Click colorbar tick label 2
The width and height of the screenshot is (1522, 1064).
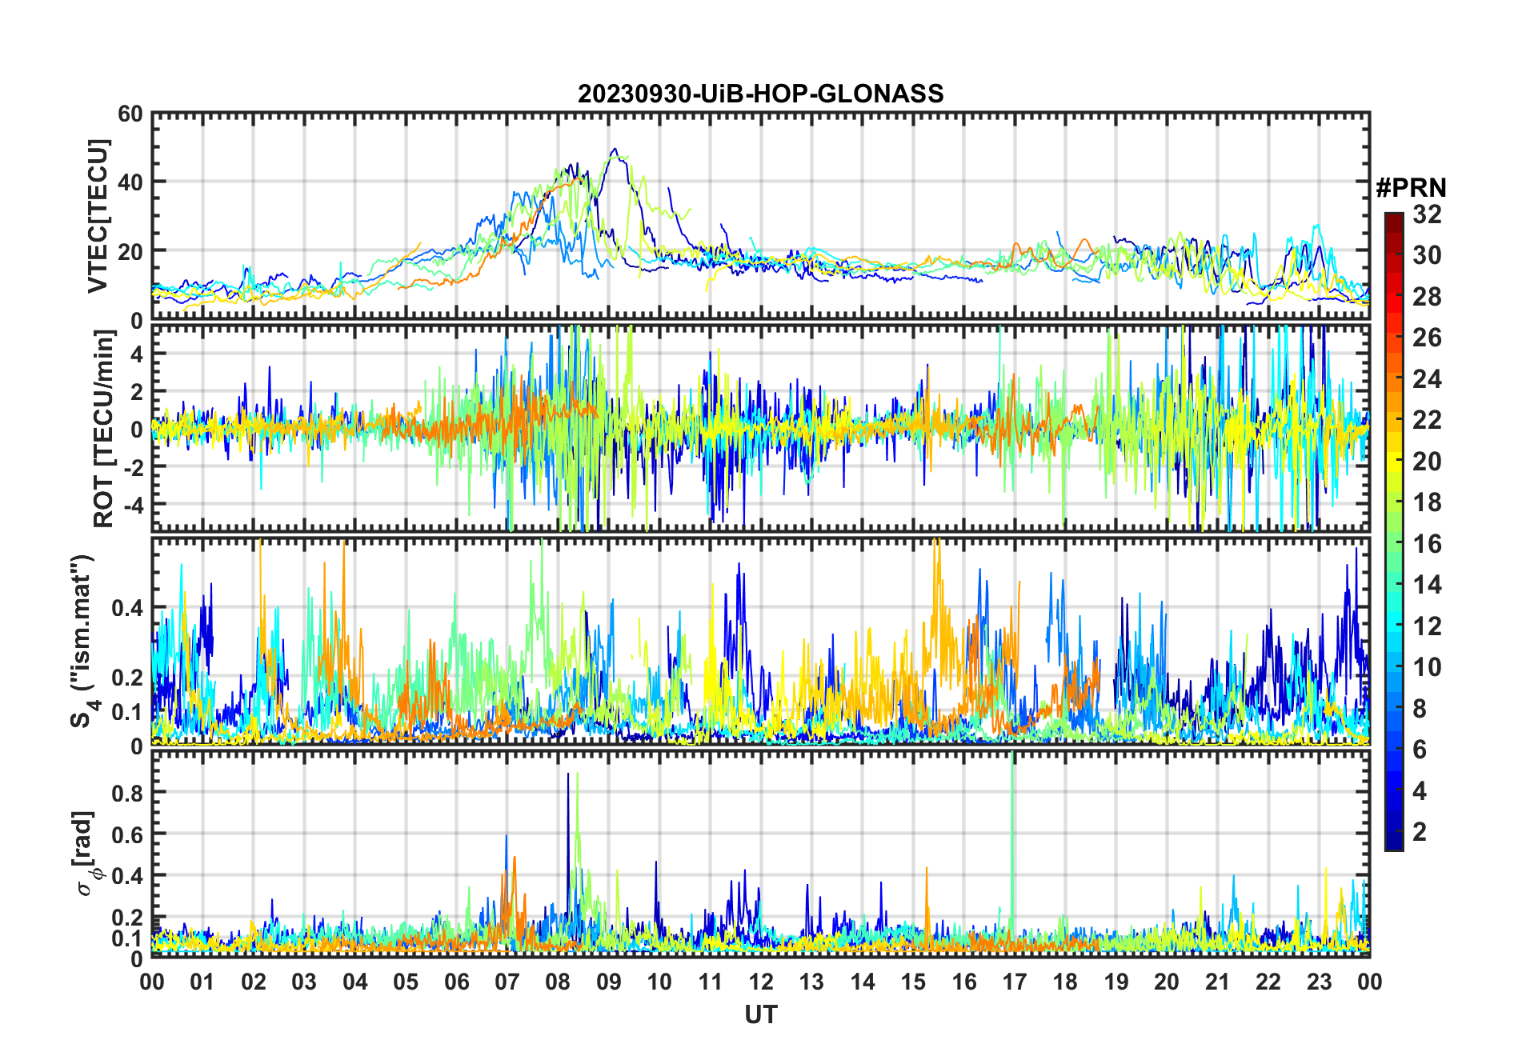[x=1420, y=832]
